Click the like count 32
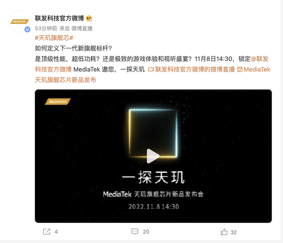 pos(233,232)
